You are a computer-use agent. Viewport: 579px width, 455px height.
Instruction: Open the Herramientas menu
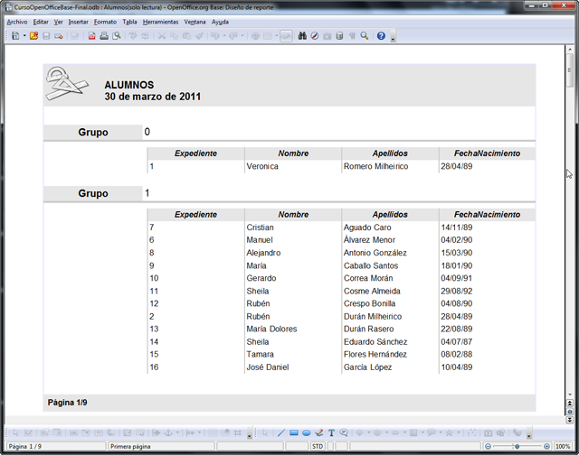click(160, 21)
